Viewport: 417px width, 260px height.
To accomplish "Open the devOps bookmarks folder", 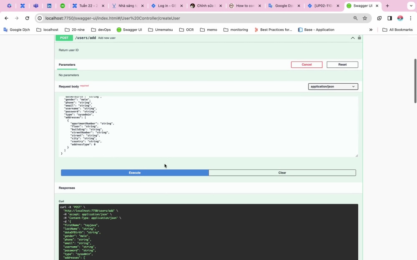I will point(101,30).
